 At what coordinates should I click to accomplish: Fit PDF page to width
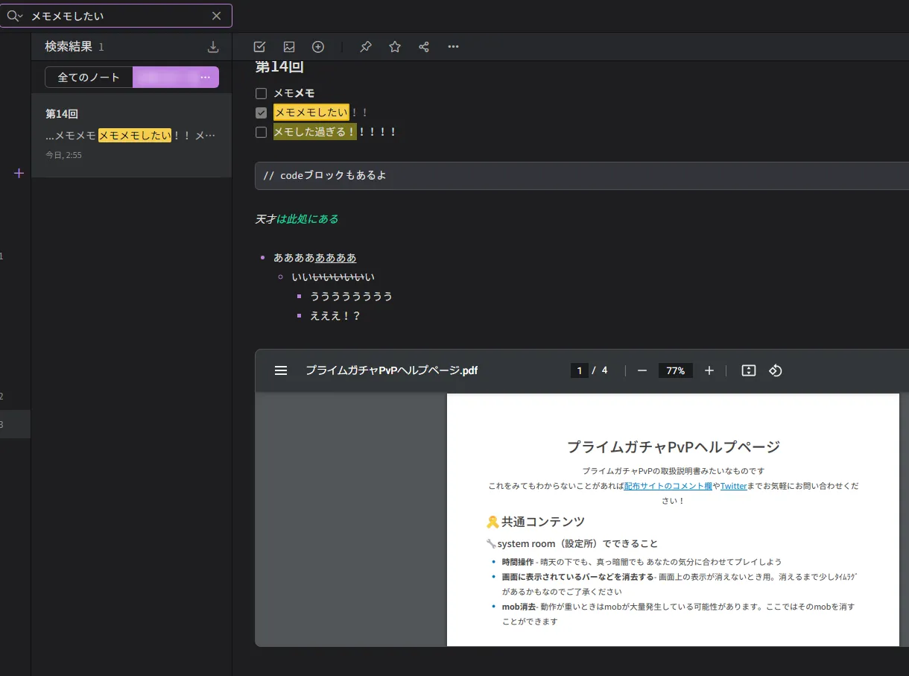coord(749,370)
